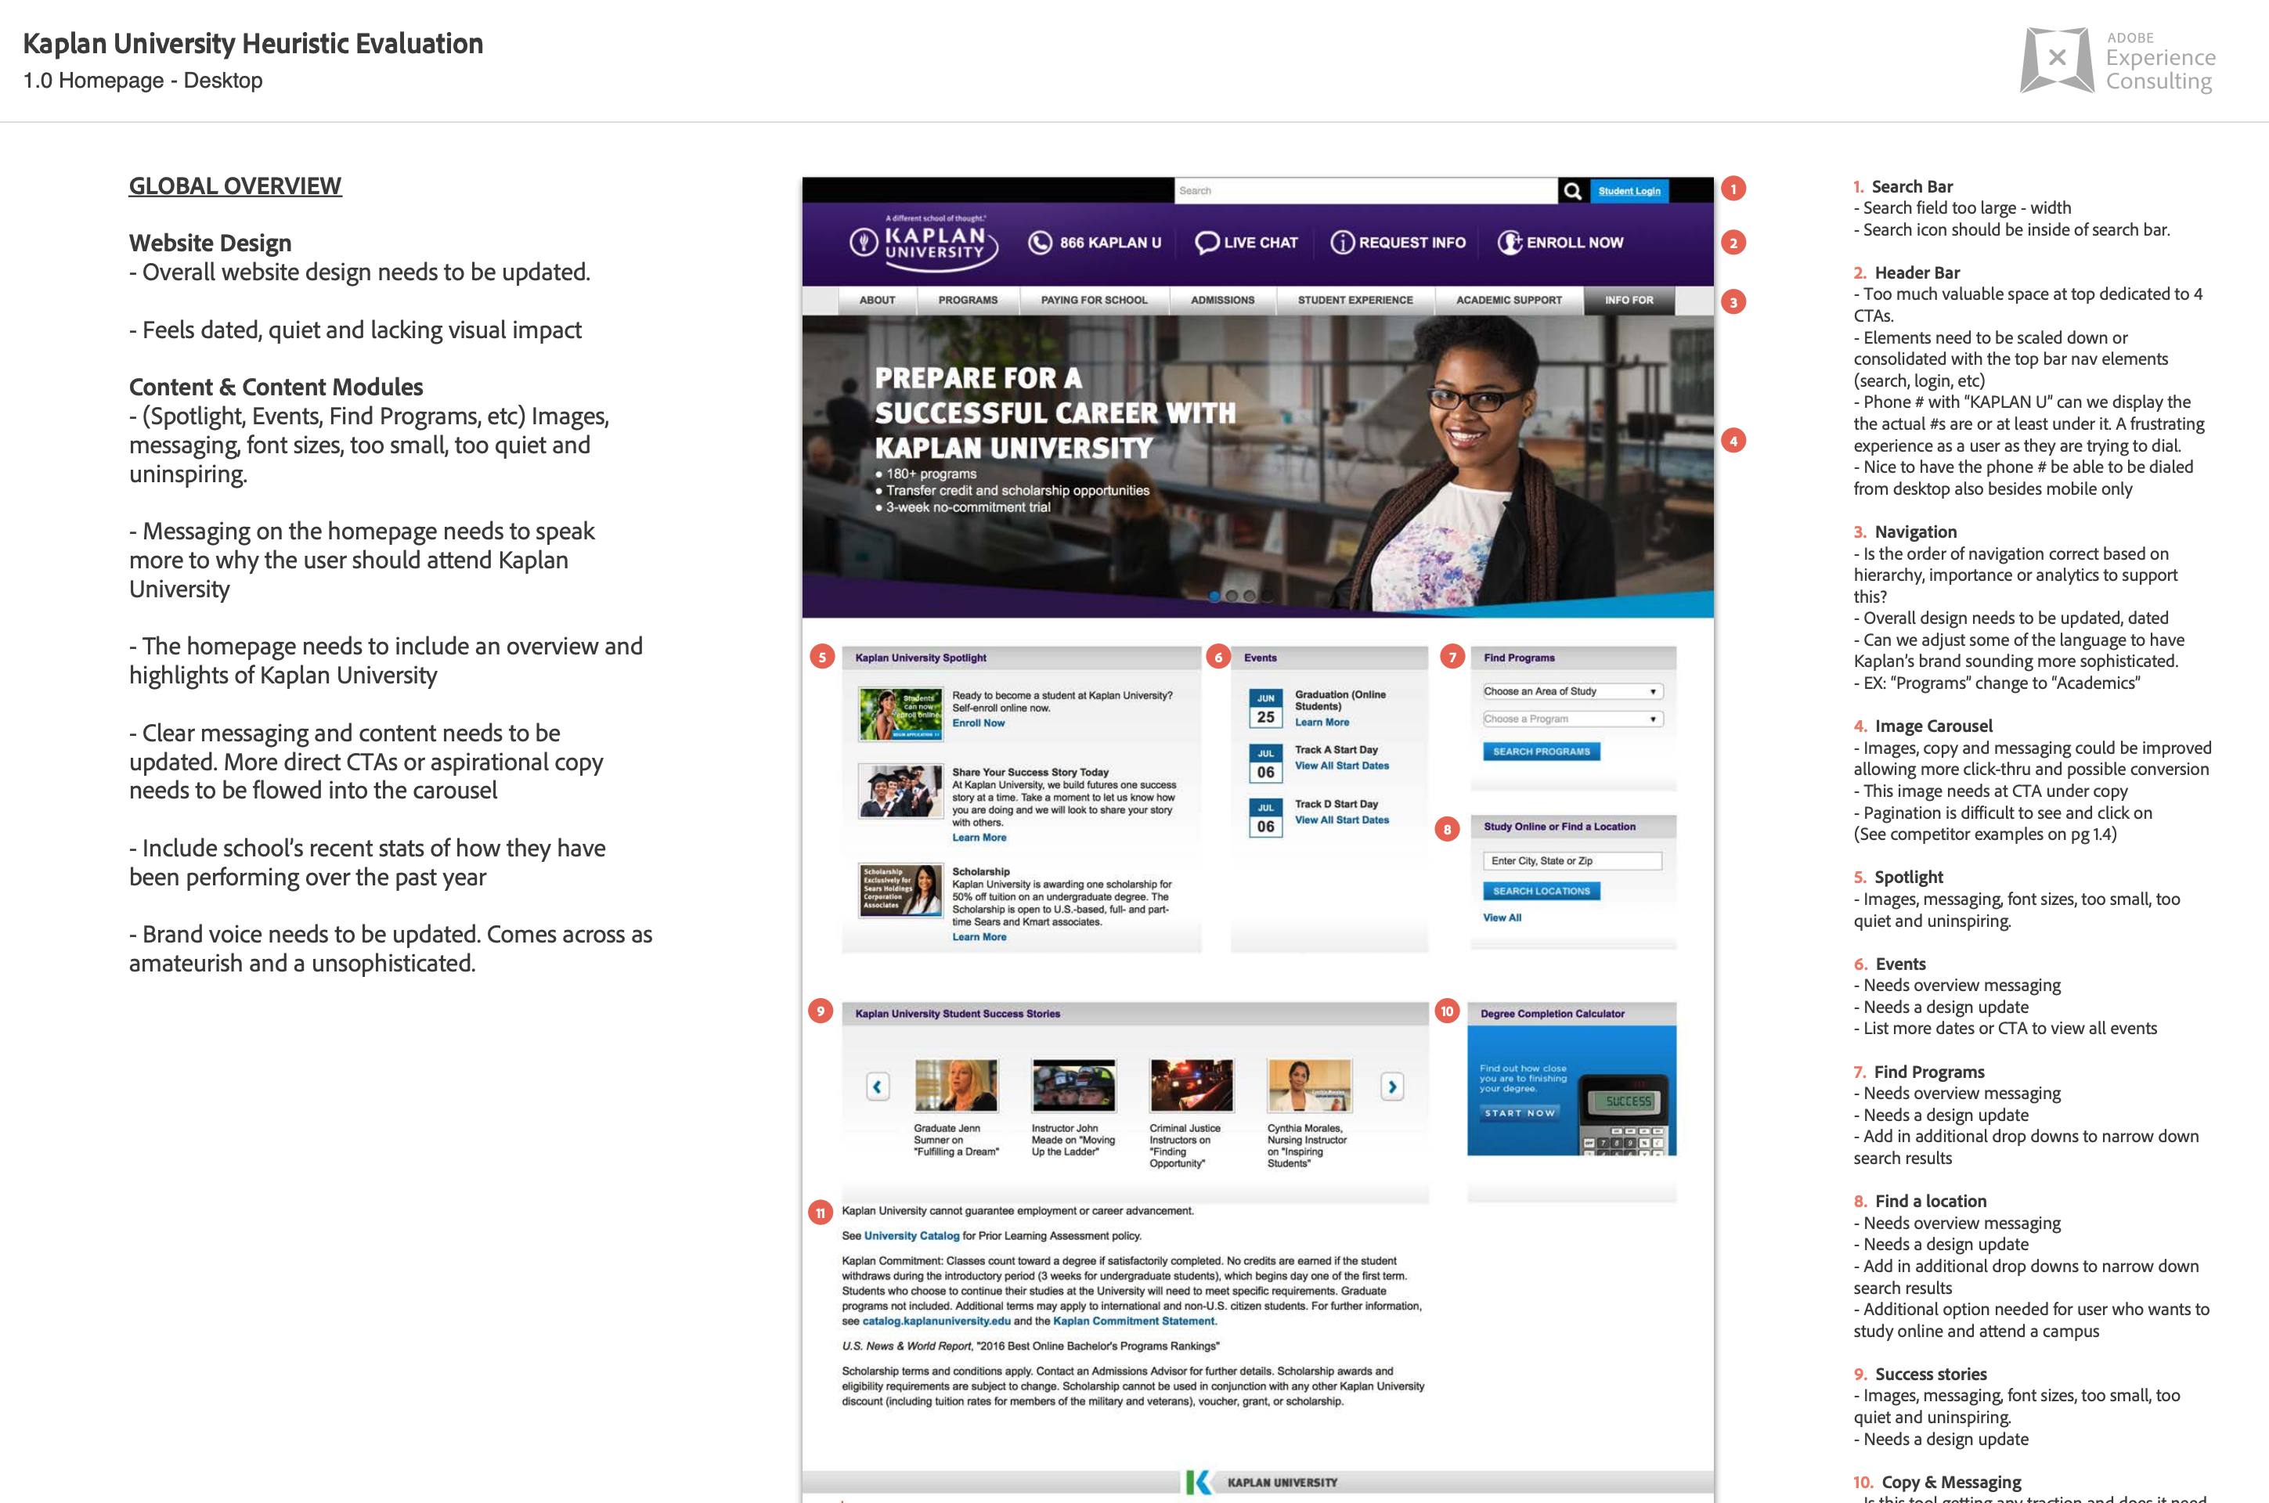Click the Enroll Now icon
Screen dimensions: 2269x1503
click(x=1510, y=243)
